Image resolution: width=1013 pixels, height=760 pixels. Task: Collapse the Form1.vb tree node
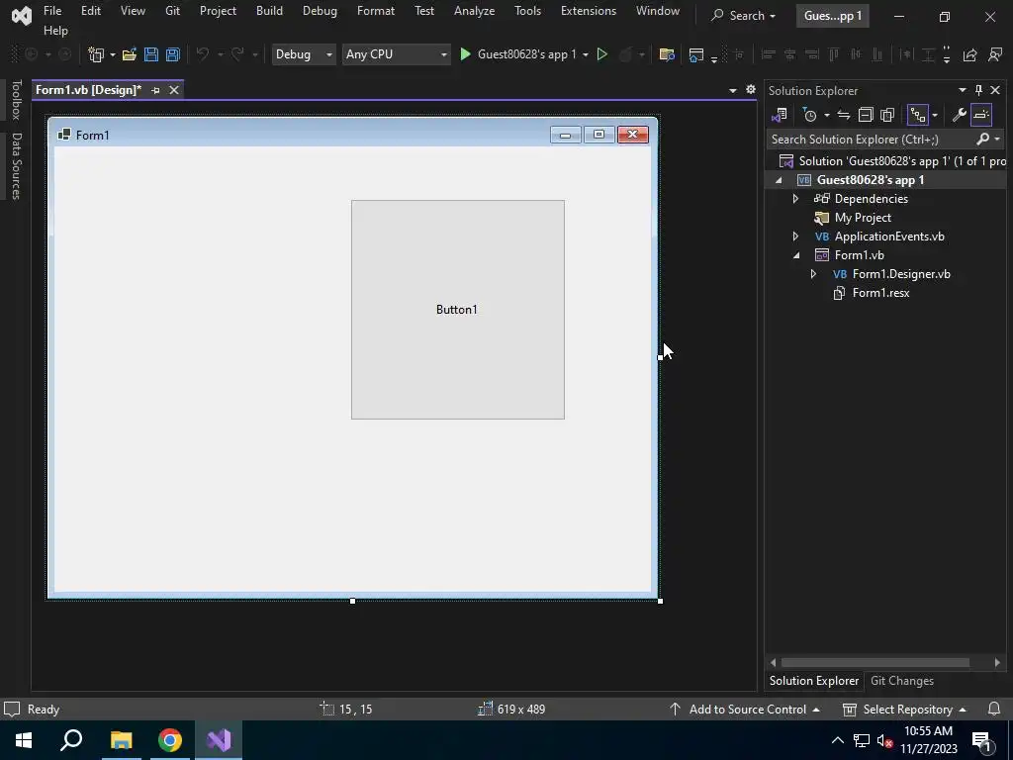click(x=796, y=255)
